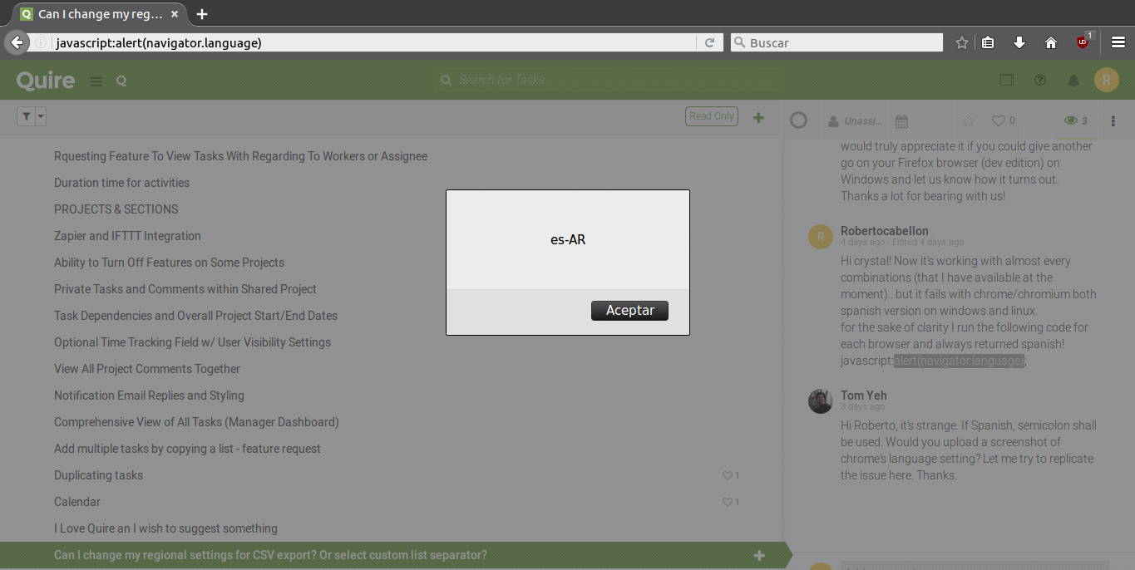Open the 'Duplicating tasks' task
Image resolution: width=1135 pixels, height=570 pixels.
[x=98, y=475]
